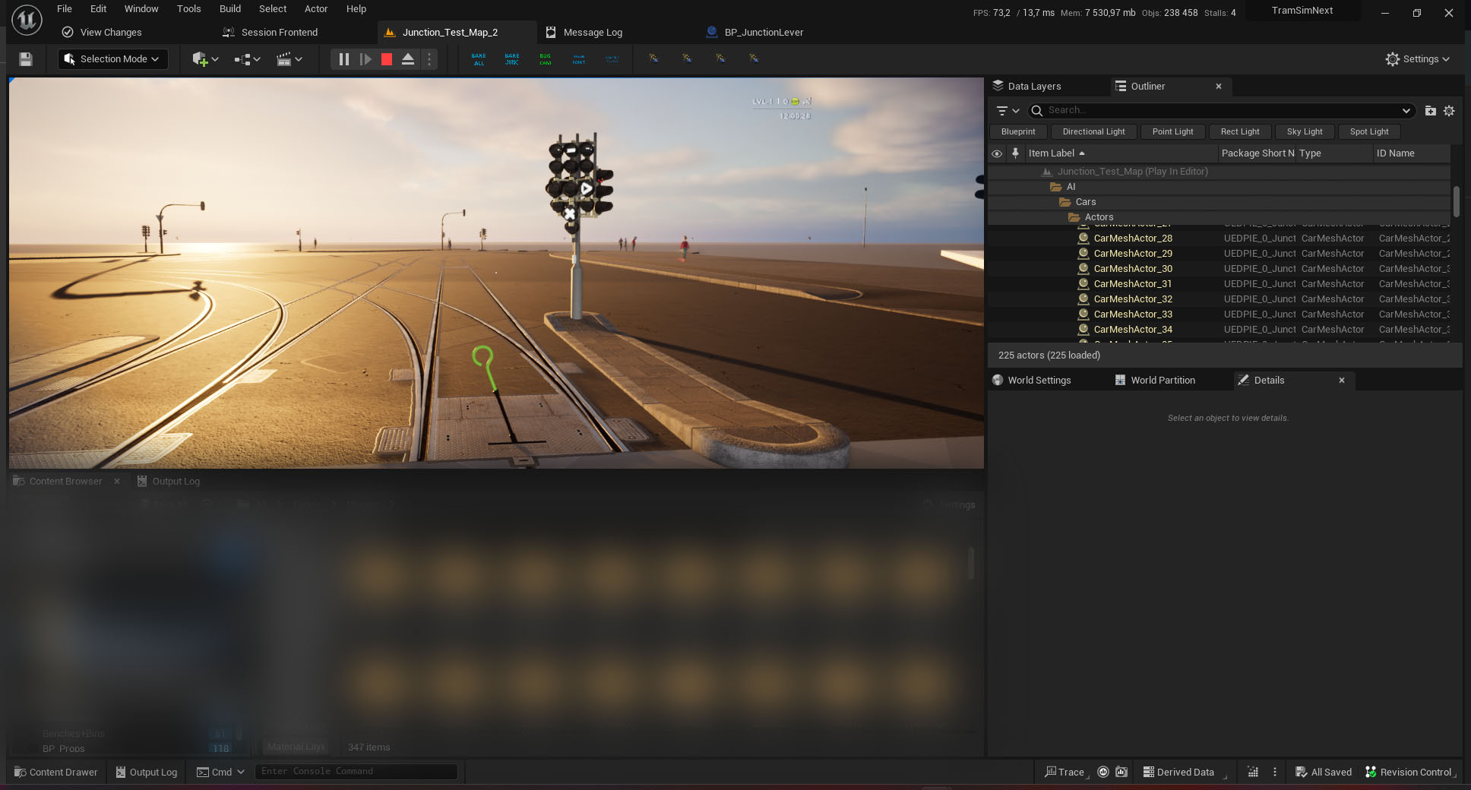This screenshot has width=1471, height=790.
Task: Click the console command input field
Action: click(x=356, y=772)
